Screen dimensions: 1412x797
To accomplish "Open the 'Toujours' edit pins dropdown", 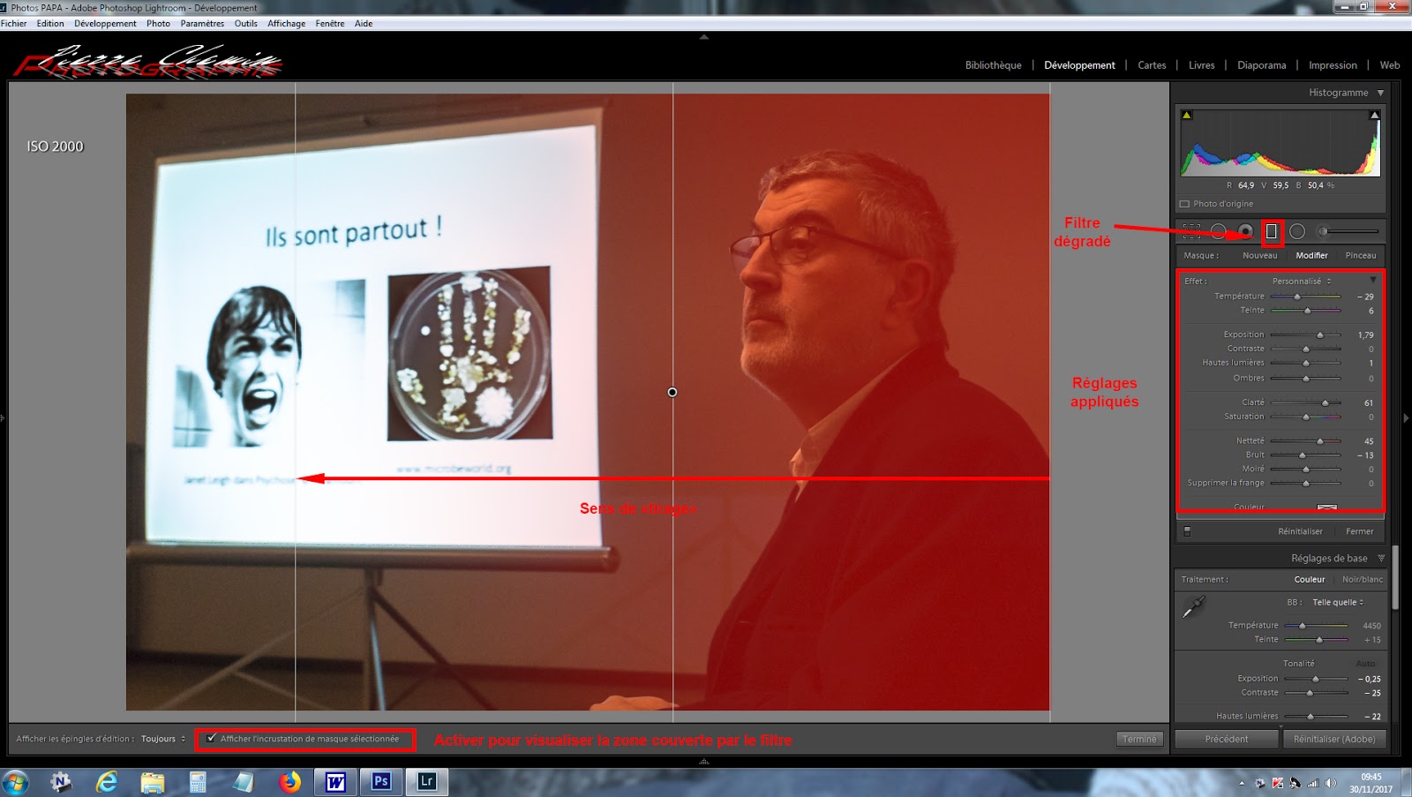I will [163, 739].
